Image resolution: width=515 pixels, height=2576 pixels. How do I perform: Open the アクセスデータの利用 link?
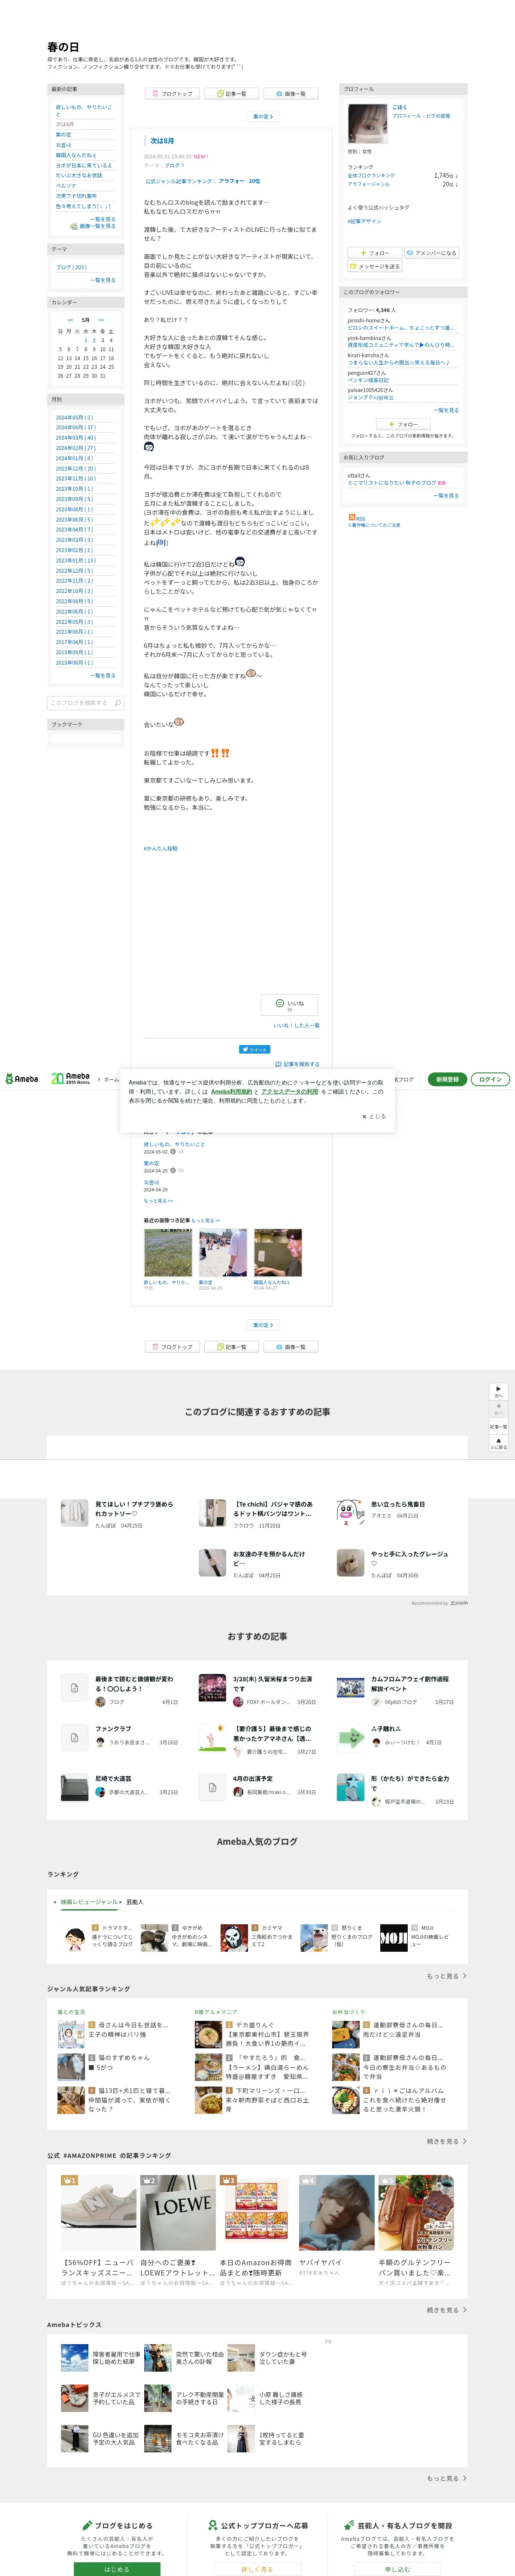click(290, 1091)
